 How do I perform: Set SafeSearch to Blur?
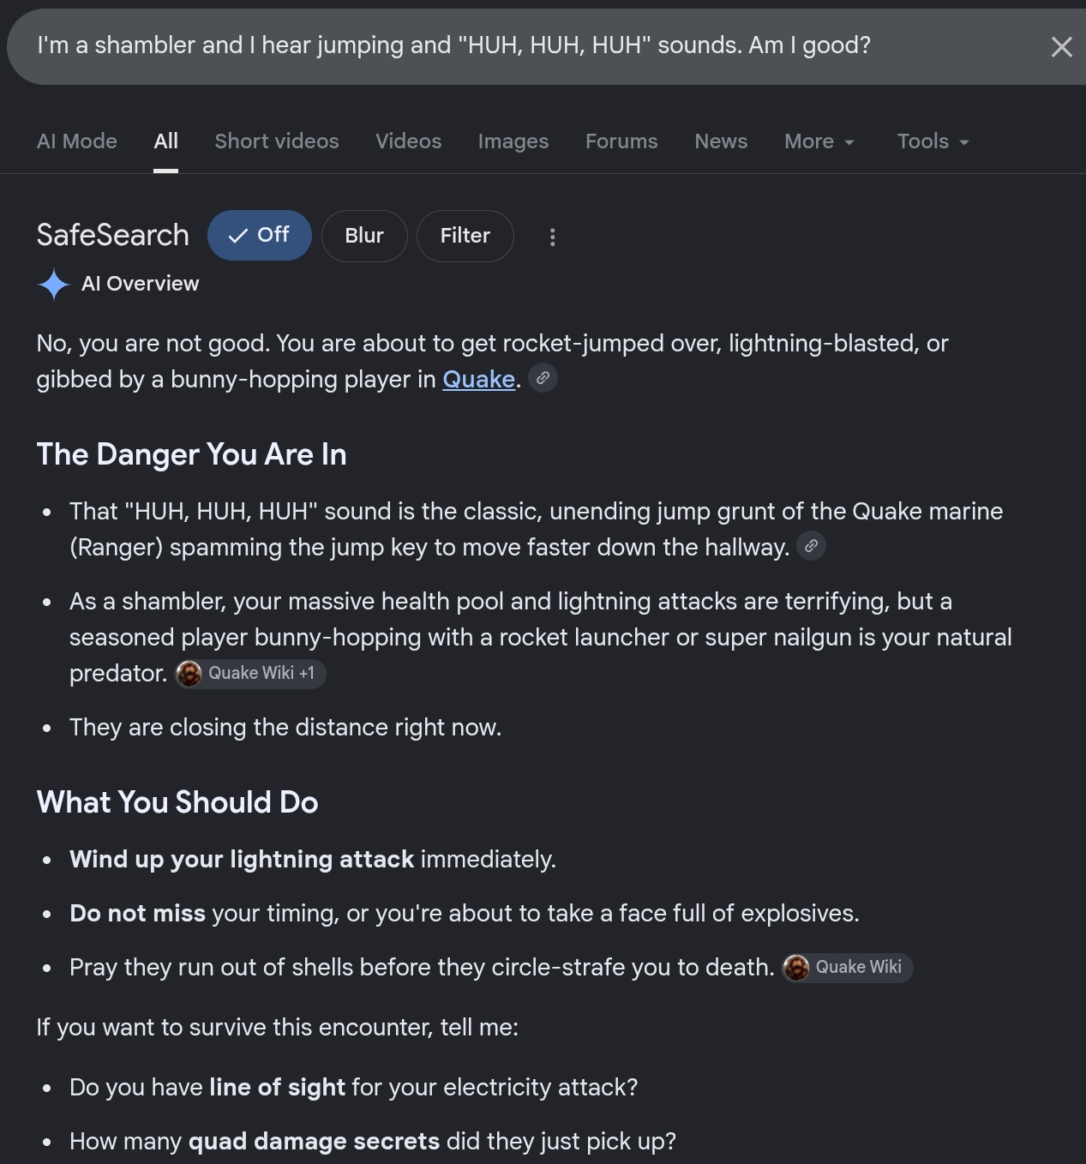click(364, 236)
